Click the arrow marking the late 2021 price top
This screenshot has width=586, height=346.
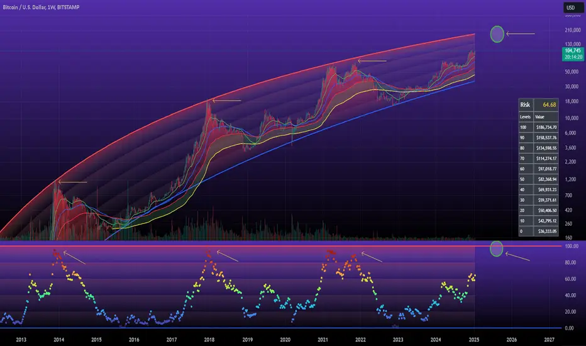pos(372,60)
